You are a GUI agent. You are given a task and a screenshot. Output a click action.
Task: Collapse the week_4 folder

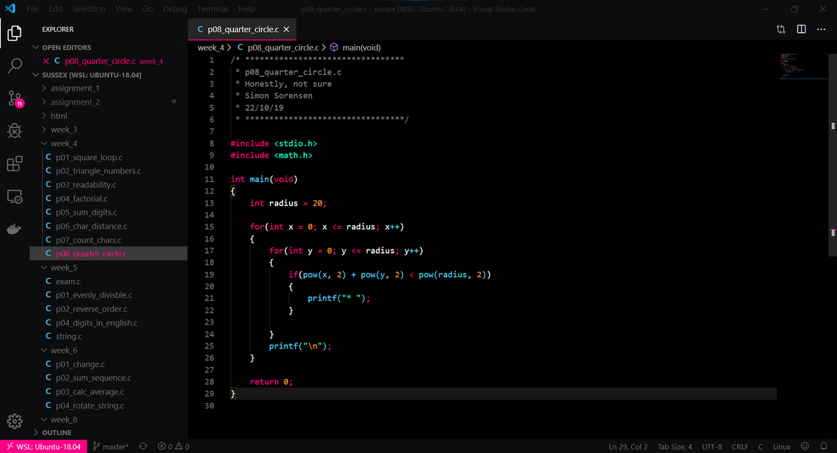[x=63, y=144]
